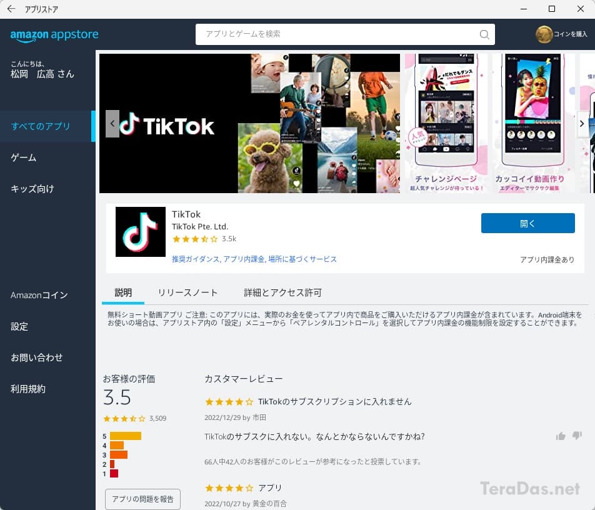The image size is (595, 510).
Task: Click the magnifier search icon
Action: (484, 34)
